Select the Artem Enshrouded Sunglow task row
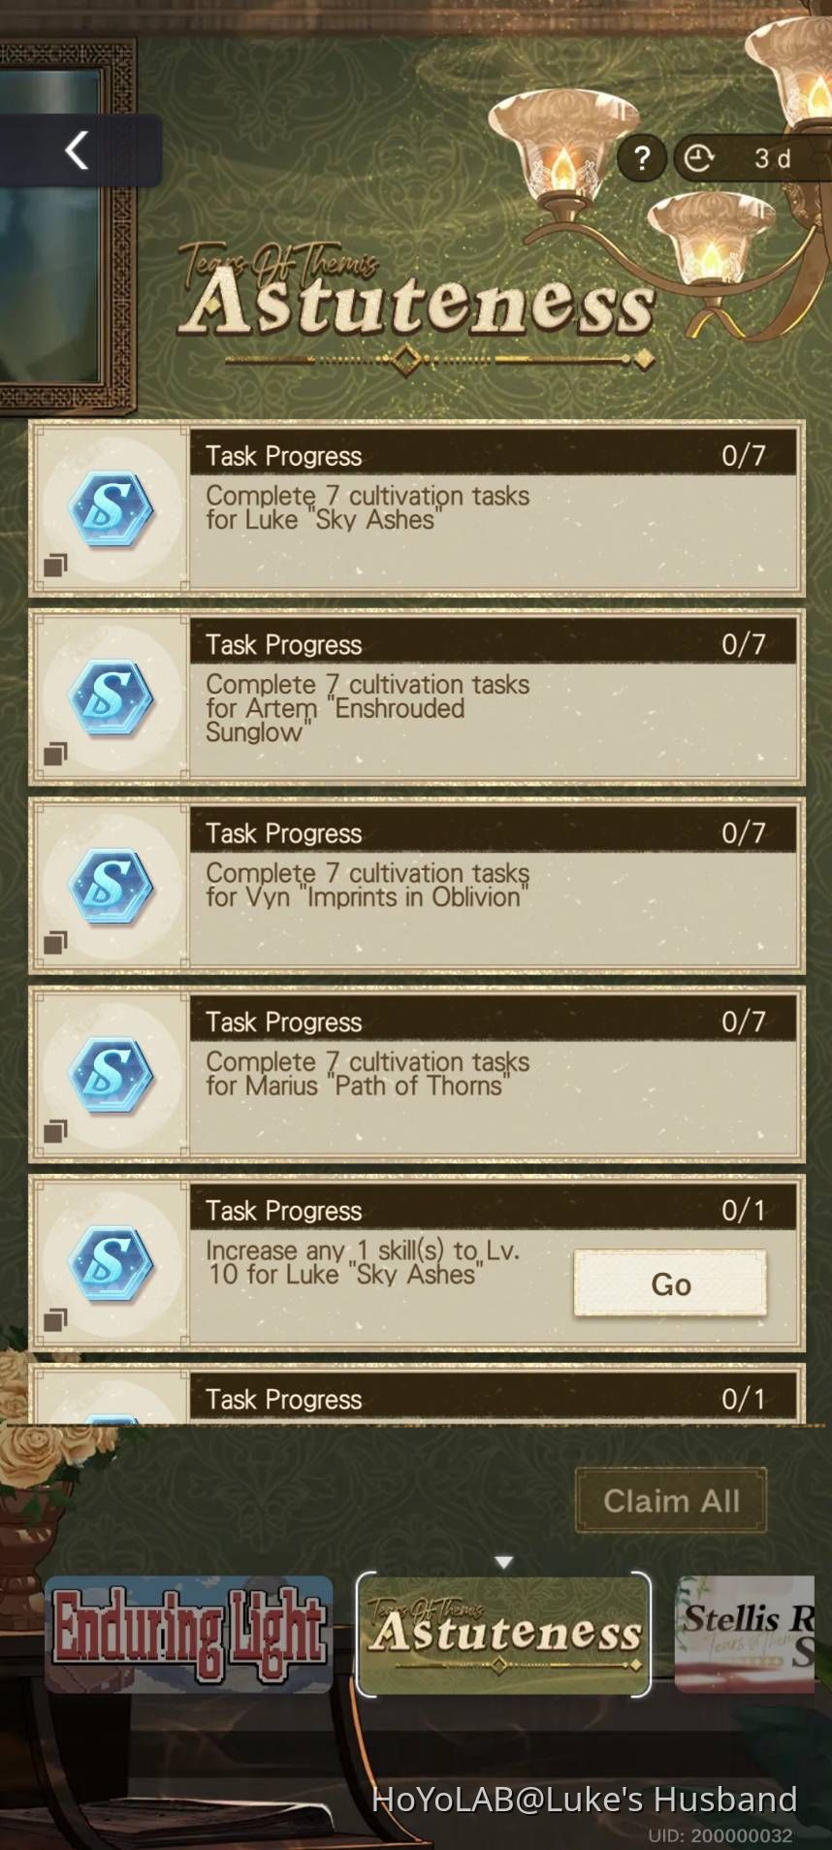This screenshot has height=1850, width=832. pyautogui.click(x=417, y=698)
